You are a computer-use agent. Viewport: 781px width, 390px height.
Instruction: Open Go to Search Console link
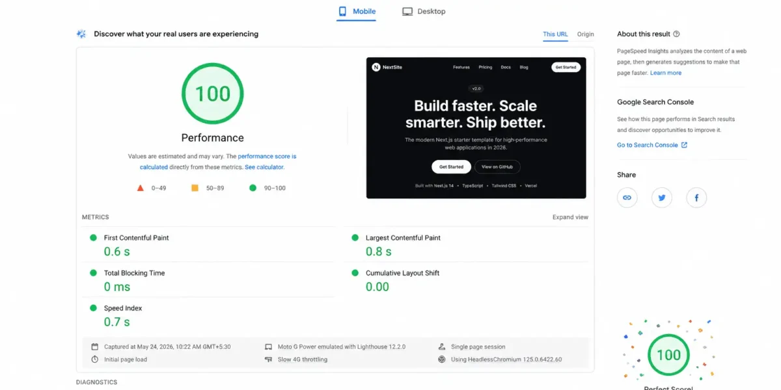648,145
